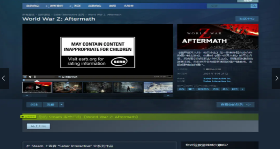Click the 2021 年 9 月 21 日 release date
280x149 pixels.
pyautogui.click(x=216, y=73)
